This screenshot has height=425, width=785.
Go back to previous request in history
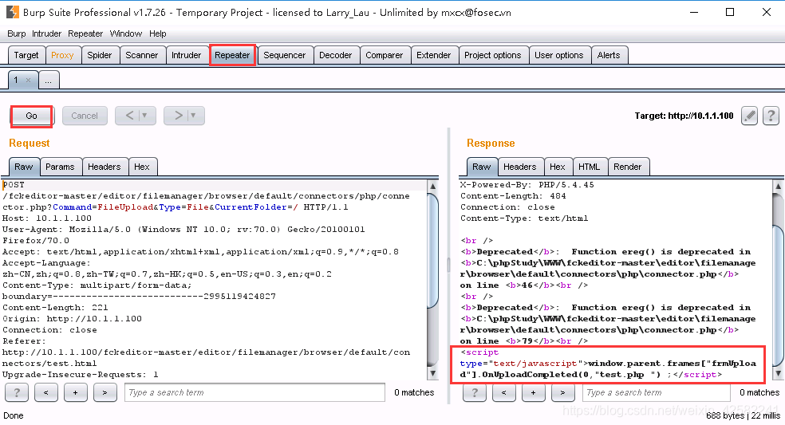click(129, 116)
